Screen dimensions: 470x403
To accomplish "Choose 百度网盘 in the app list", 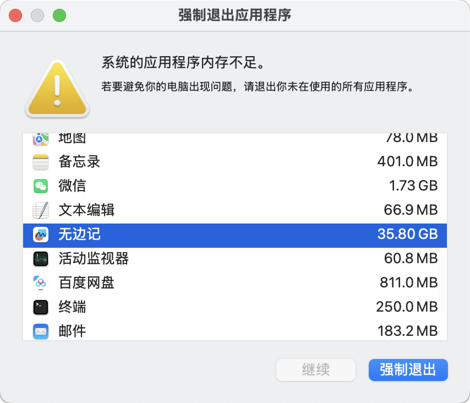I will point(86,283).
